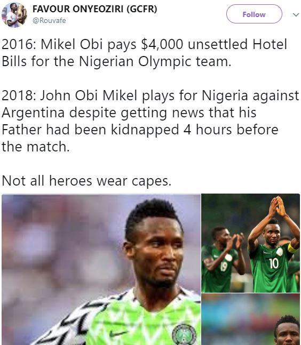
Task: Open the author's profile avatar
Action: click(x=14, y=15)
